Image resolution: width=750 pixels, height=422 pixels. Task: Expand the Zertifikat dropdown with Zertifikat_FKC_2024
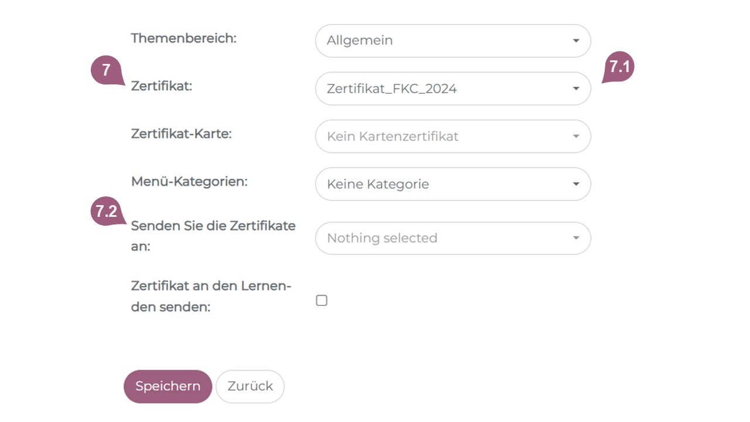click(x=452, y=89)
